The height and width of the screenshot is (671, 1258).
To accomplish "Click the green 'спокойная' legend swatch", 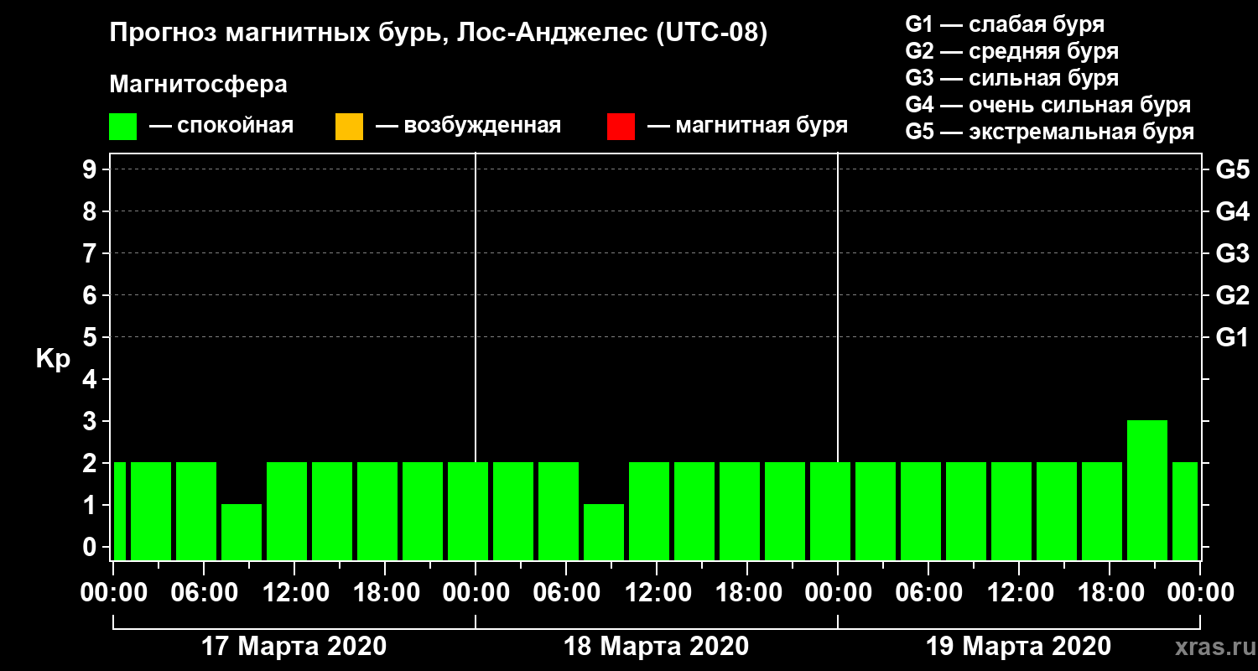I will pos(122,127).
